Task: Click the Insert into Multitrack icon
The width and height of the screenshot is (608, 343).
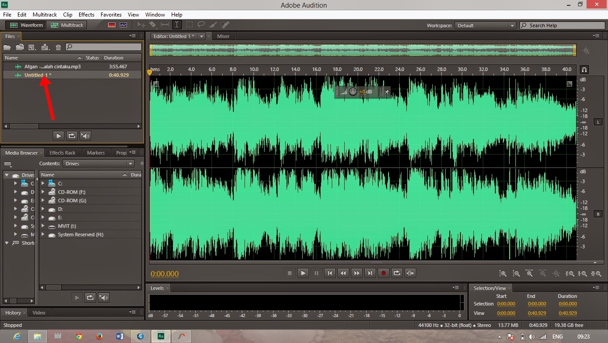Action: (45, 47)
